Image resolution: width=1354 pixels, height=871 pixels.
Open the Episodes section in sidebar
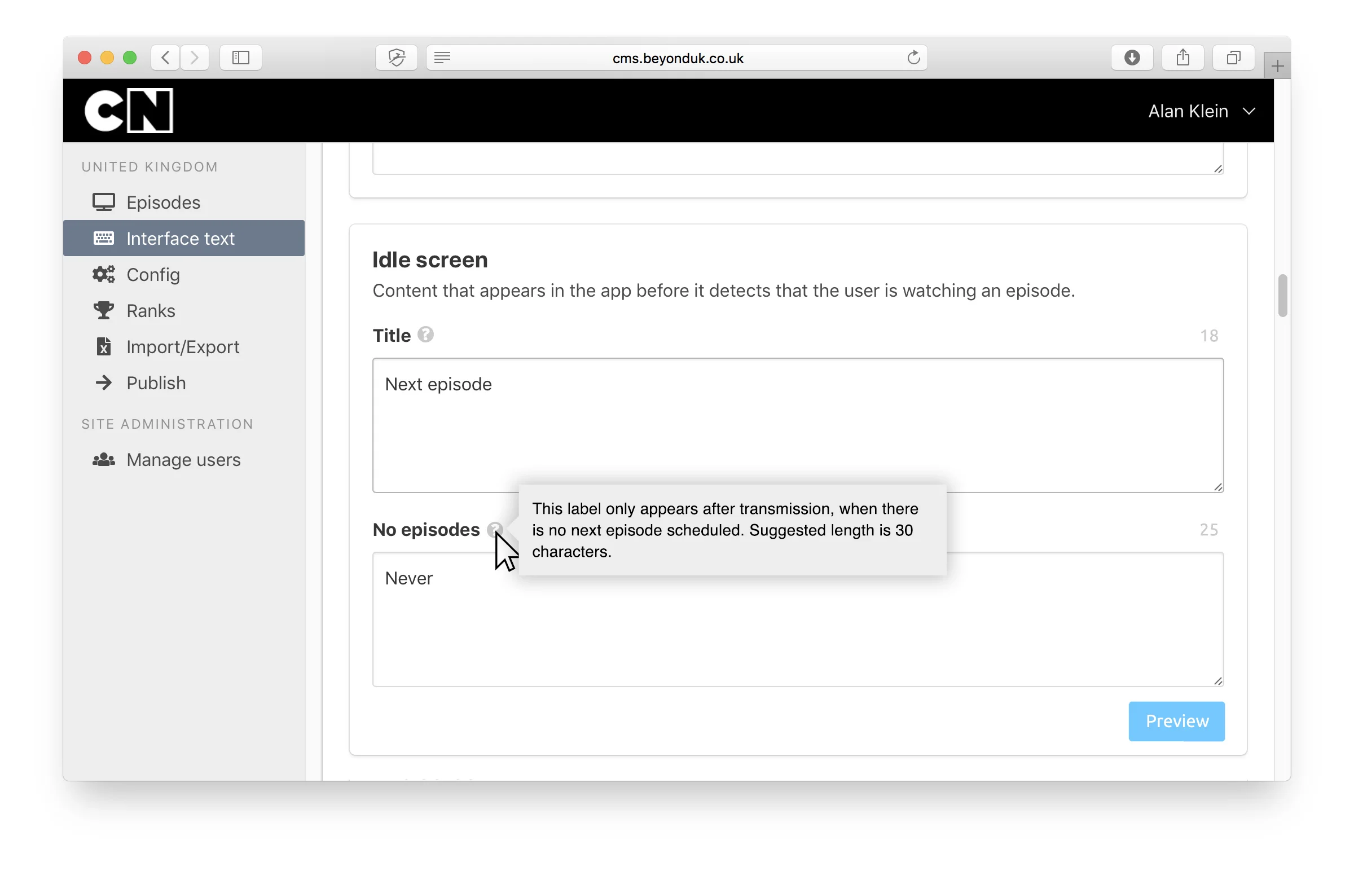point(163,203)
